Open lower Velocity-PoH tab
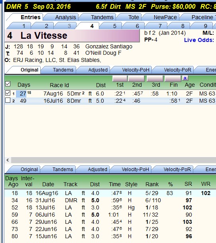 (135, 169)
